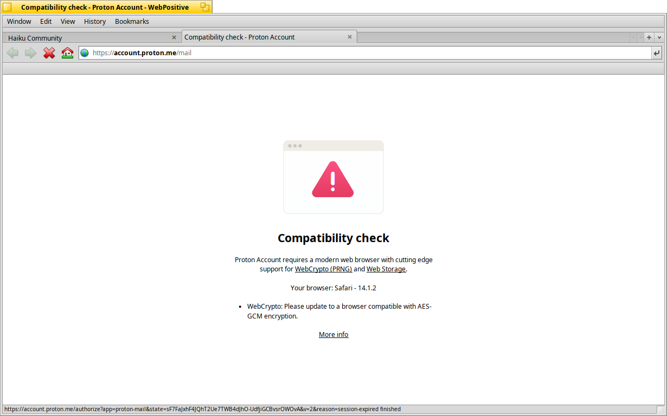Click the warning triangle illustration
This screenshot has width=667, height=416.
[333, 179]
